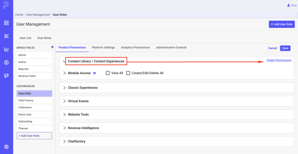Collapse roles panel with the left arrow

coord(52,47)
